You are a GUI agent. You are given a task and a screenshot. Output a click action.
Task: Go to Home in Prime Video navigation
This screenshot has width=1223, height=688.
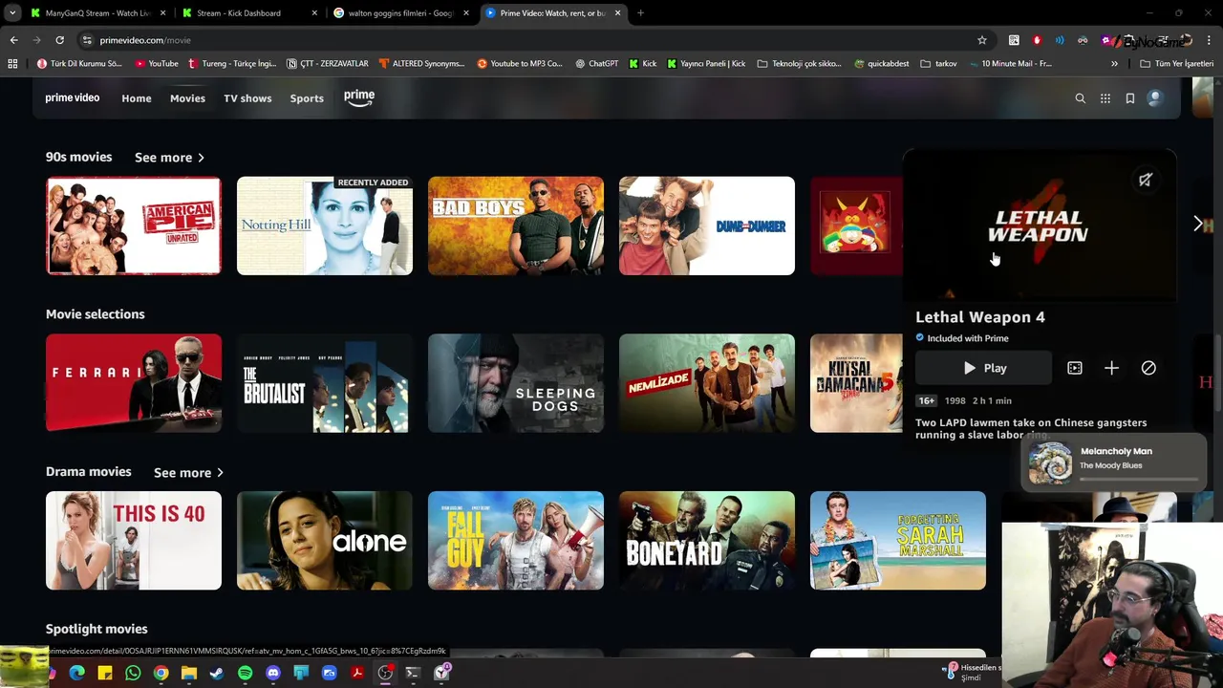tap(137, 98)
